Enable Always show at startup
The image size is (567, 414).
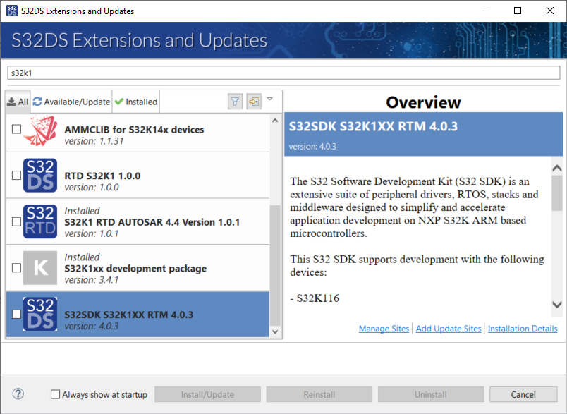pyautogui.click(x=56, y=395)
